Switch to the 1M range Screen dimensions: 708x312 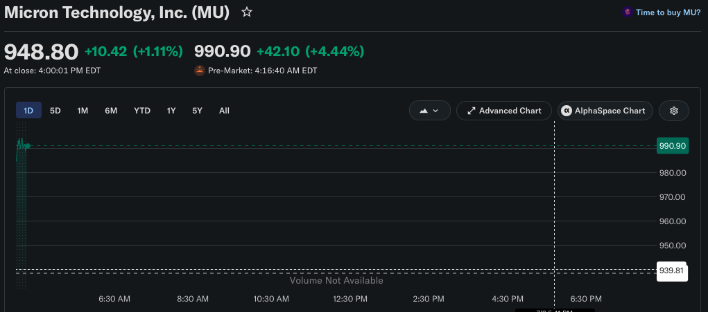pos(83,110)
